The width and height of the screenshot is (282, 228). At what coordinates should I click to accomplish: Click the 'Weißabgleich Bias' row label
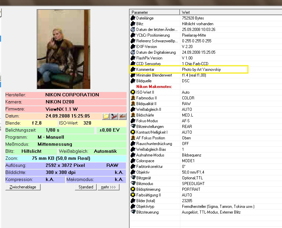(x=151, y=149)
